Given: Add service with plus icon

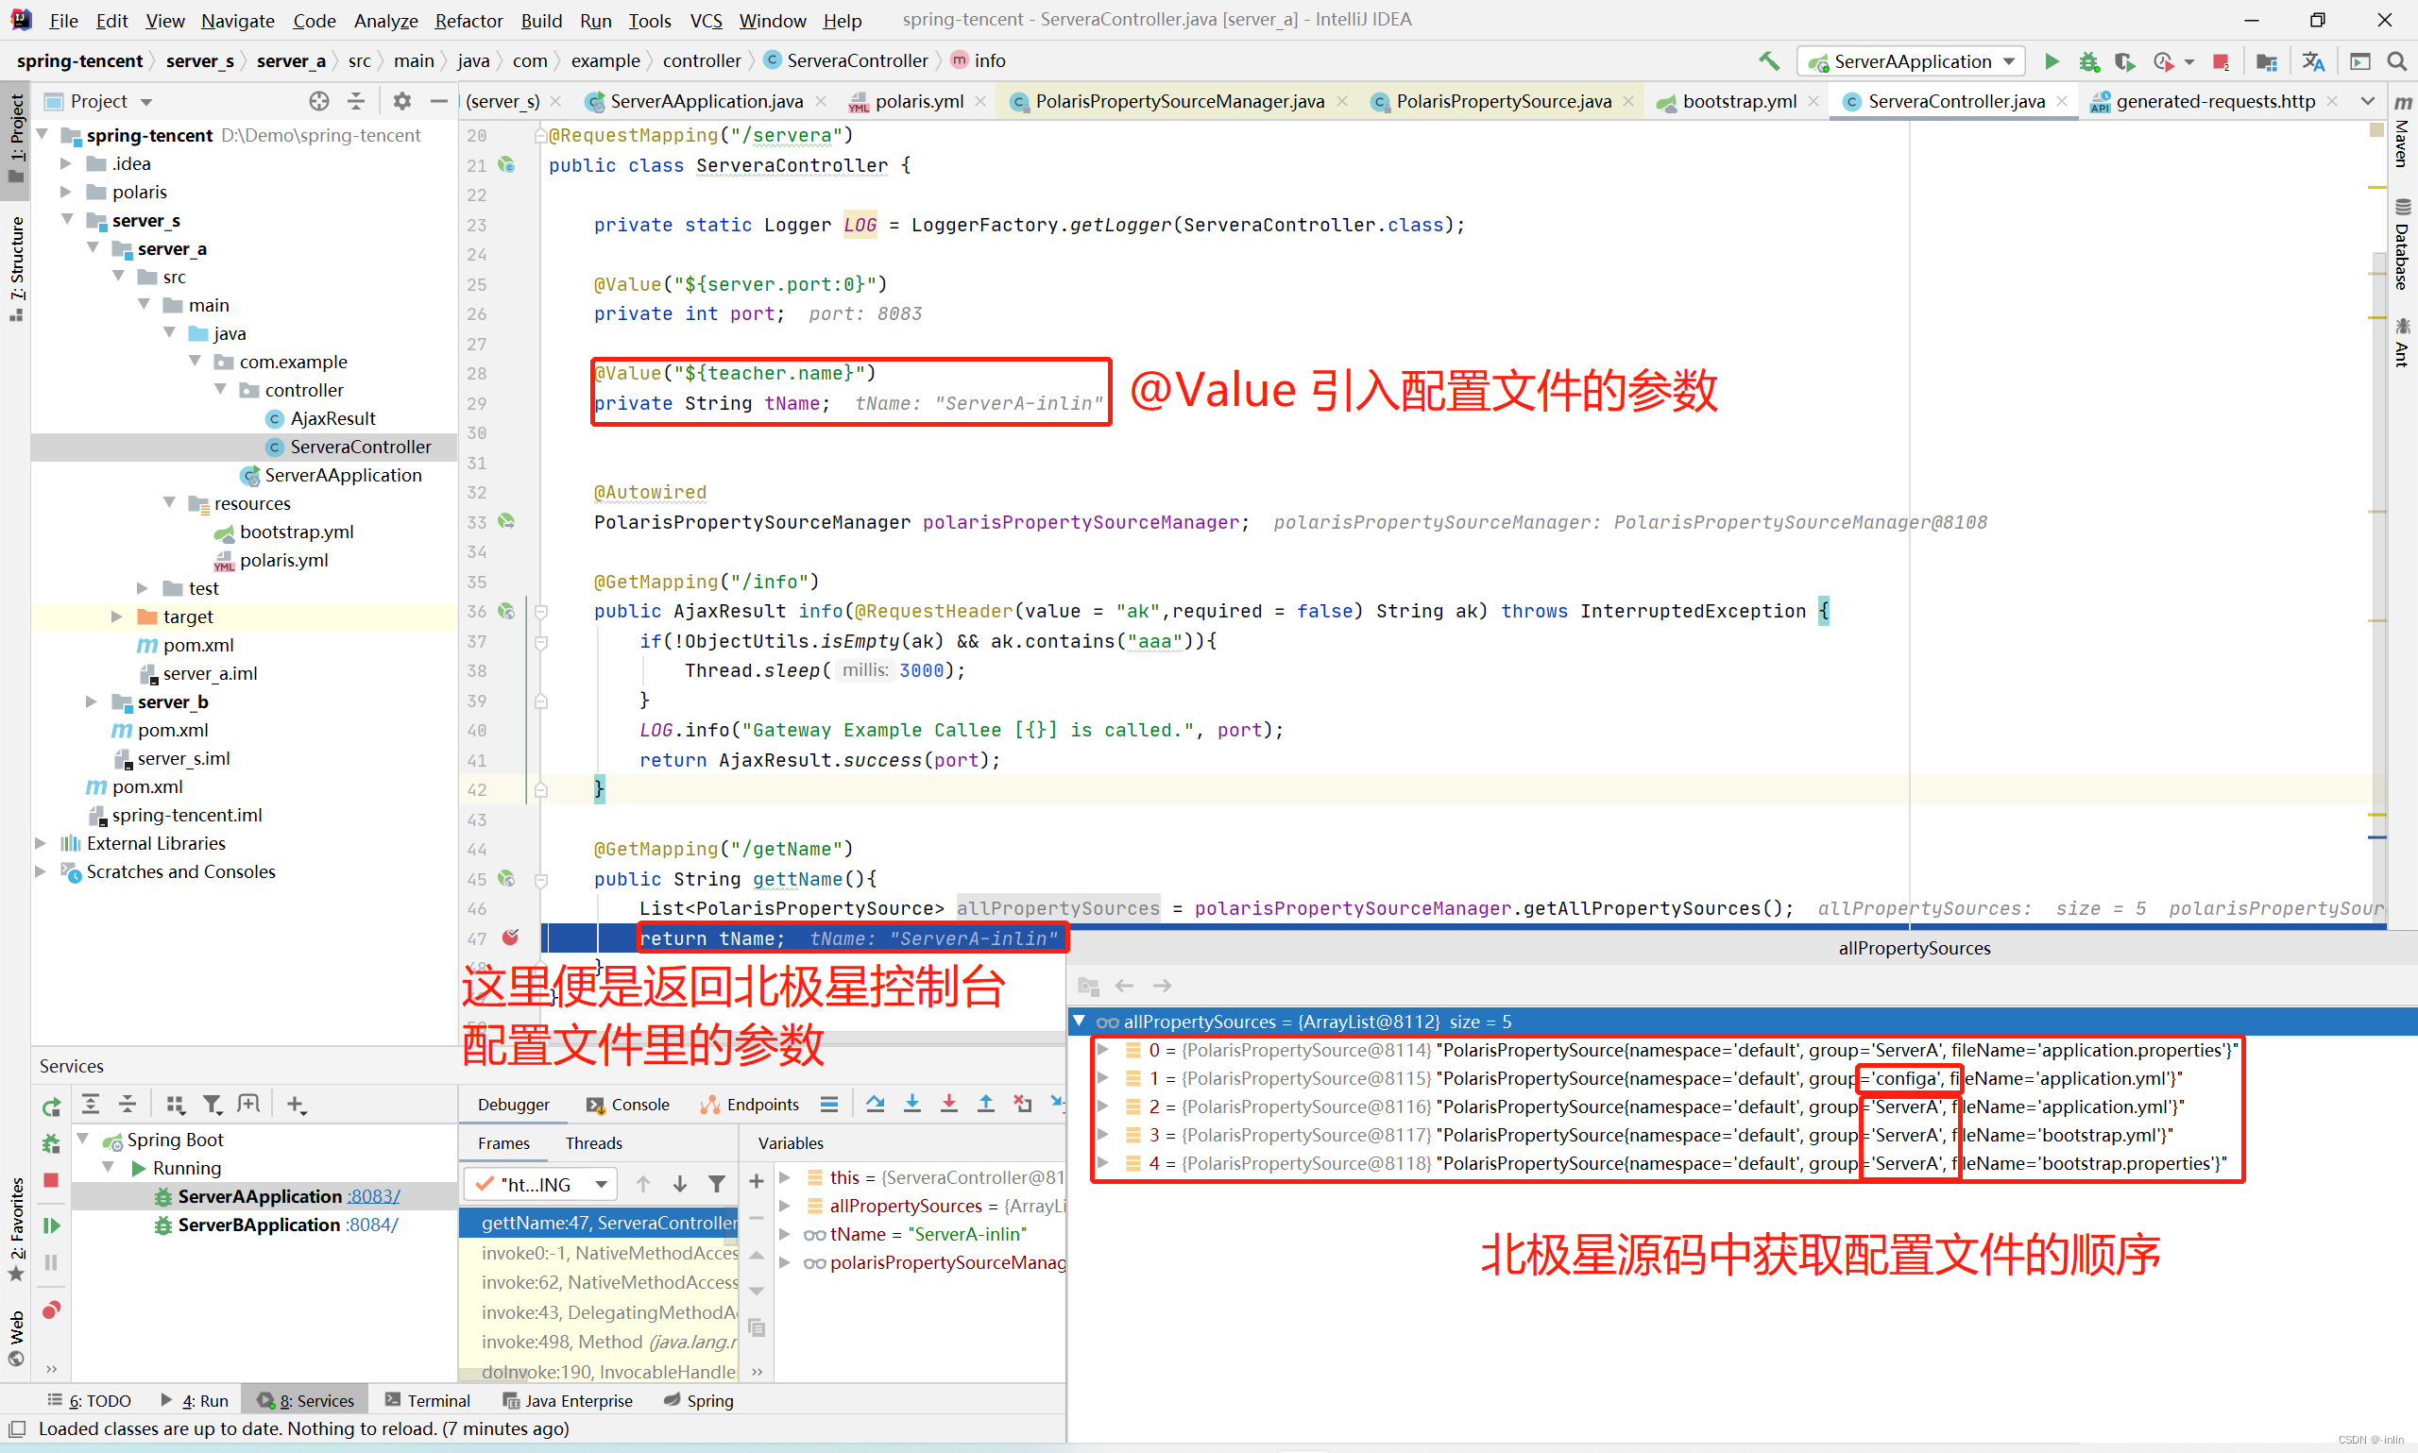Looking at the screenshot, I should 296,1105.
